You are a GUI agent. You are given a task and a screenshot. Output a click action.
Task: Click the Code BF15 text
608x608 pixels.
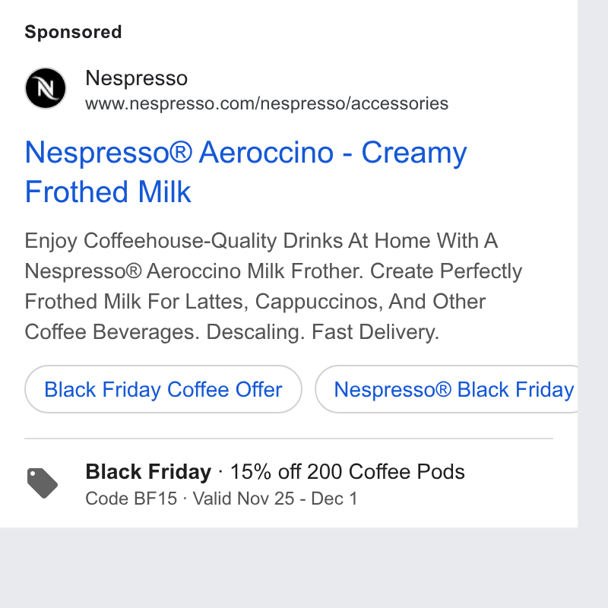tap(131, 499)
